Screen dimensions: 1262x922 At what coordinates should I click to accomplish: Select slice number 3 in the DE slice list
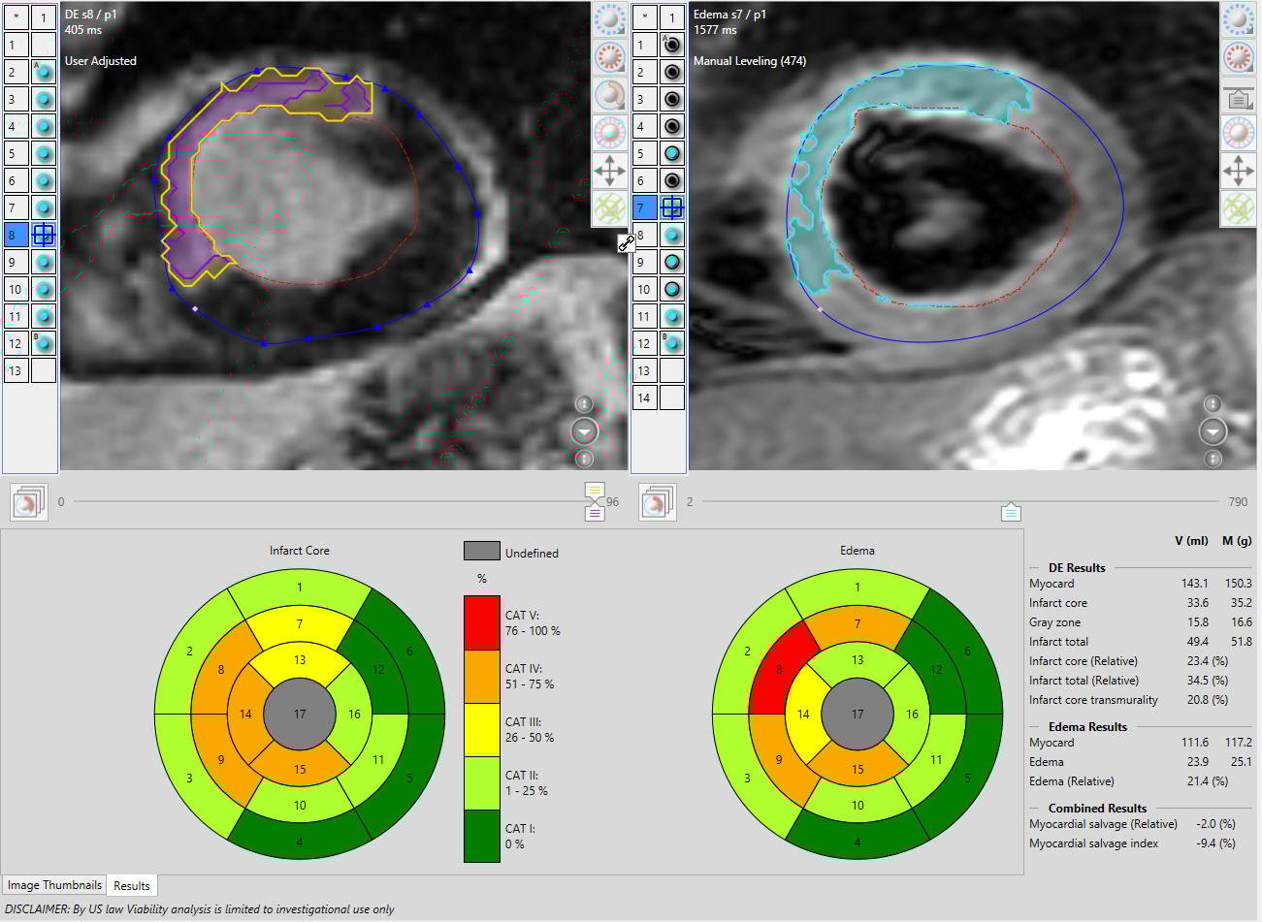tap(14, 99)
